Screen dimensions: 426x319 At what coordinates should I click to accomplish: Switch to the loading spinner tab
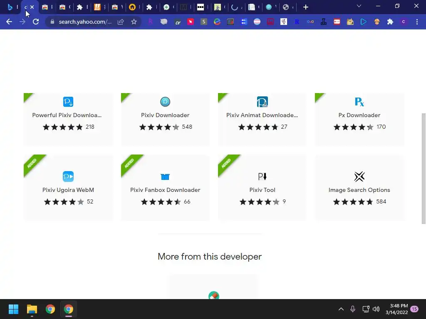click(235, 7)
